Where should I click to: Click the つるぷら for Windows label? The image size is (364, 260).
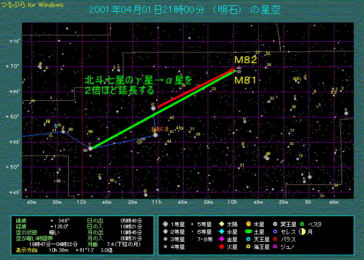click(x=32, y=4)
